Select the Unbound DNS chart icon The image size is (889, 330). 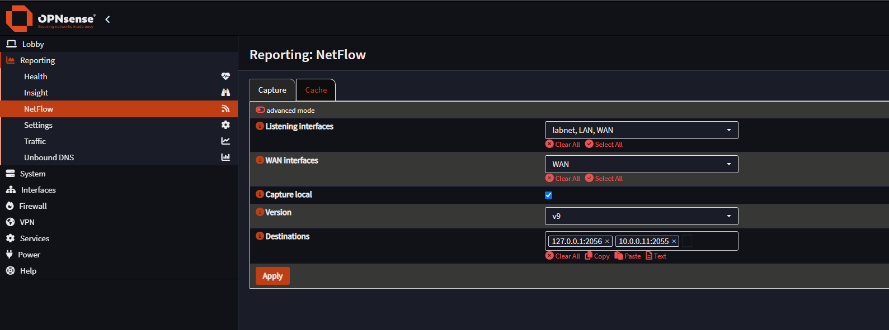point(225,157)
